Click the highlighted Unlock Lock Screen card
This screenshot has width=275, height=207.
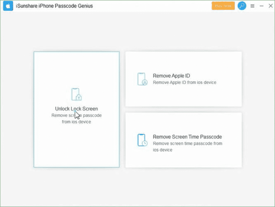tap(76, 109)
